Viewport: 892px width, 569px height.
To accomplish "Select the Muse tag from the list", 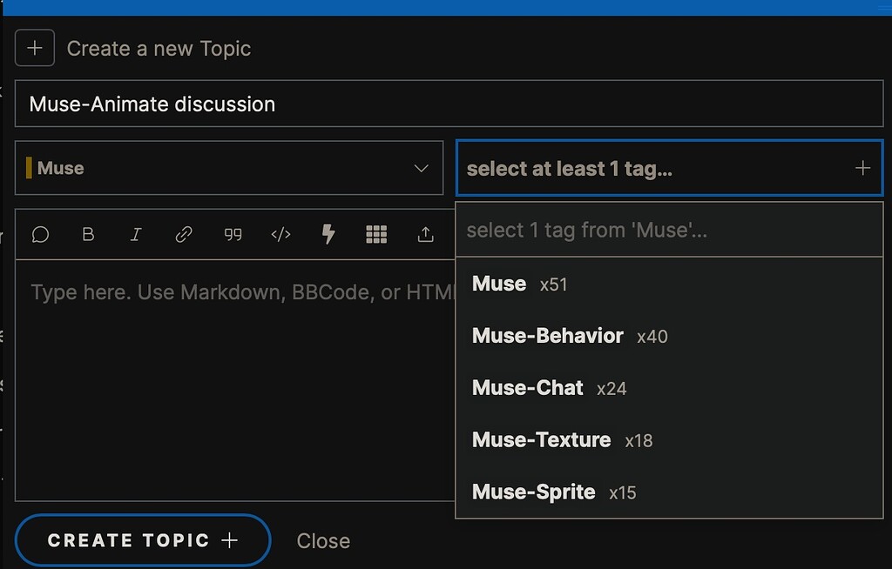I will click(499, 283).
